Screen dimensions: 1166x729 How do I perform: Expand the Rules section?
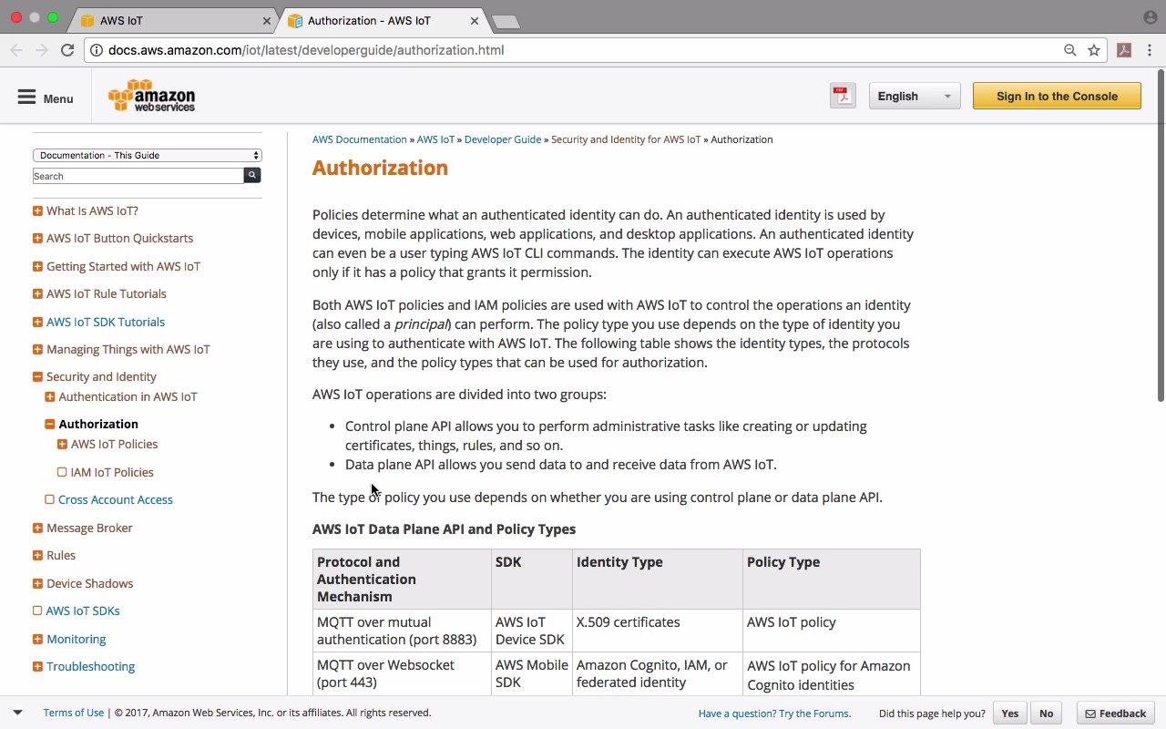(x=37, y=555)
